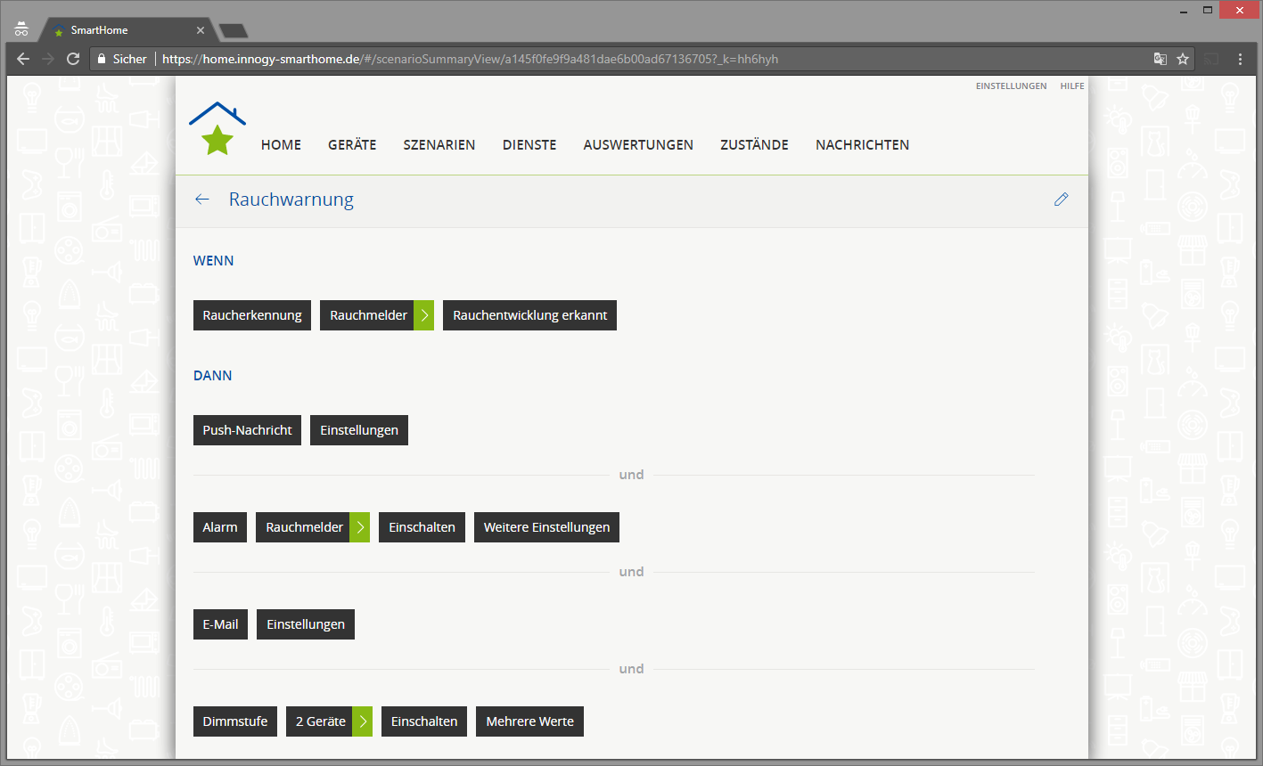
Task: Go to the GERÄTE navigation item
Action: (x=352, y=145)
